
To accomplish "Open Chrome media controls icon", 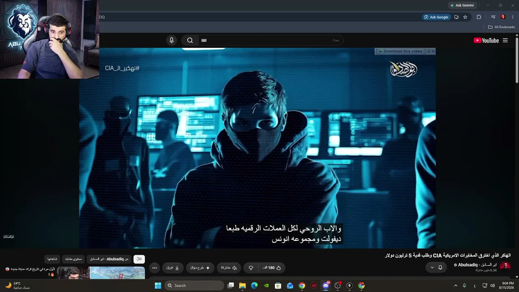I will pos(493,17).
